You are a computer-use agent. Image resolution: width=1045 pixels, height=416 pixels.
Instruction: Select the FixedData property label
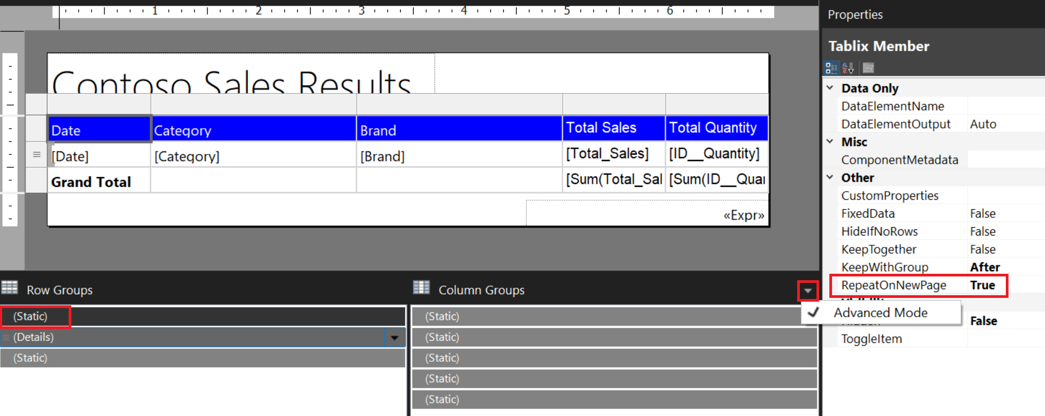[x=867, y=214]
